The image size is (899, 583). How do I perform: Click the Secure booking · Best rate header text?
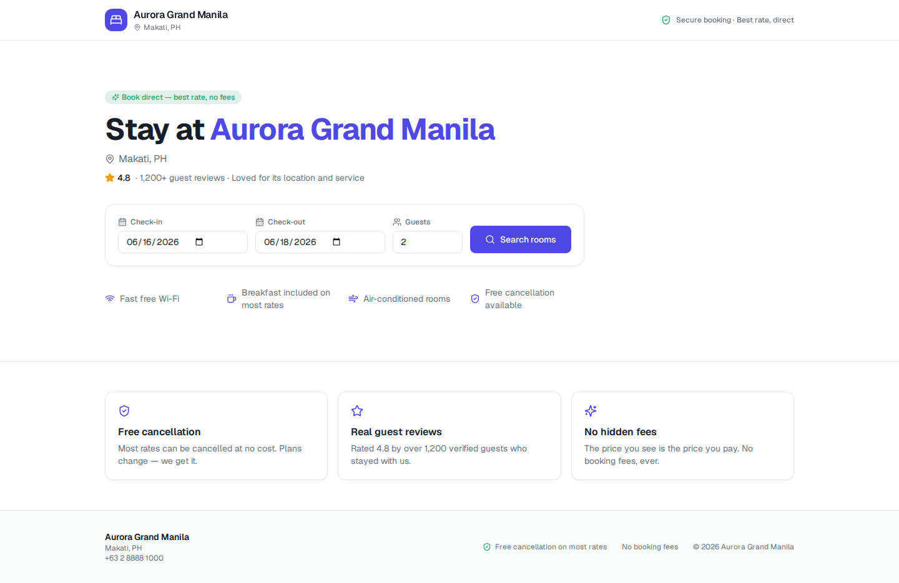(x=735, y=20)
